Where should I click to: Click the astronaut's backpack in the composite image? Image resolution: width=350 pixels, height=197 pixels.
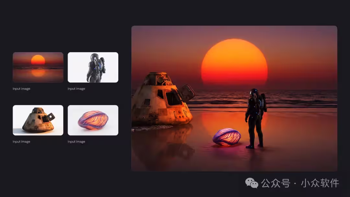tap(263, 102)
